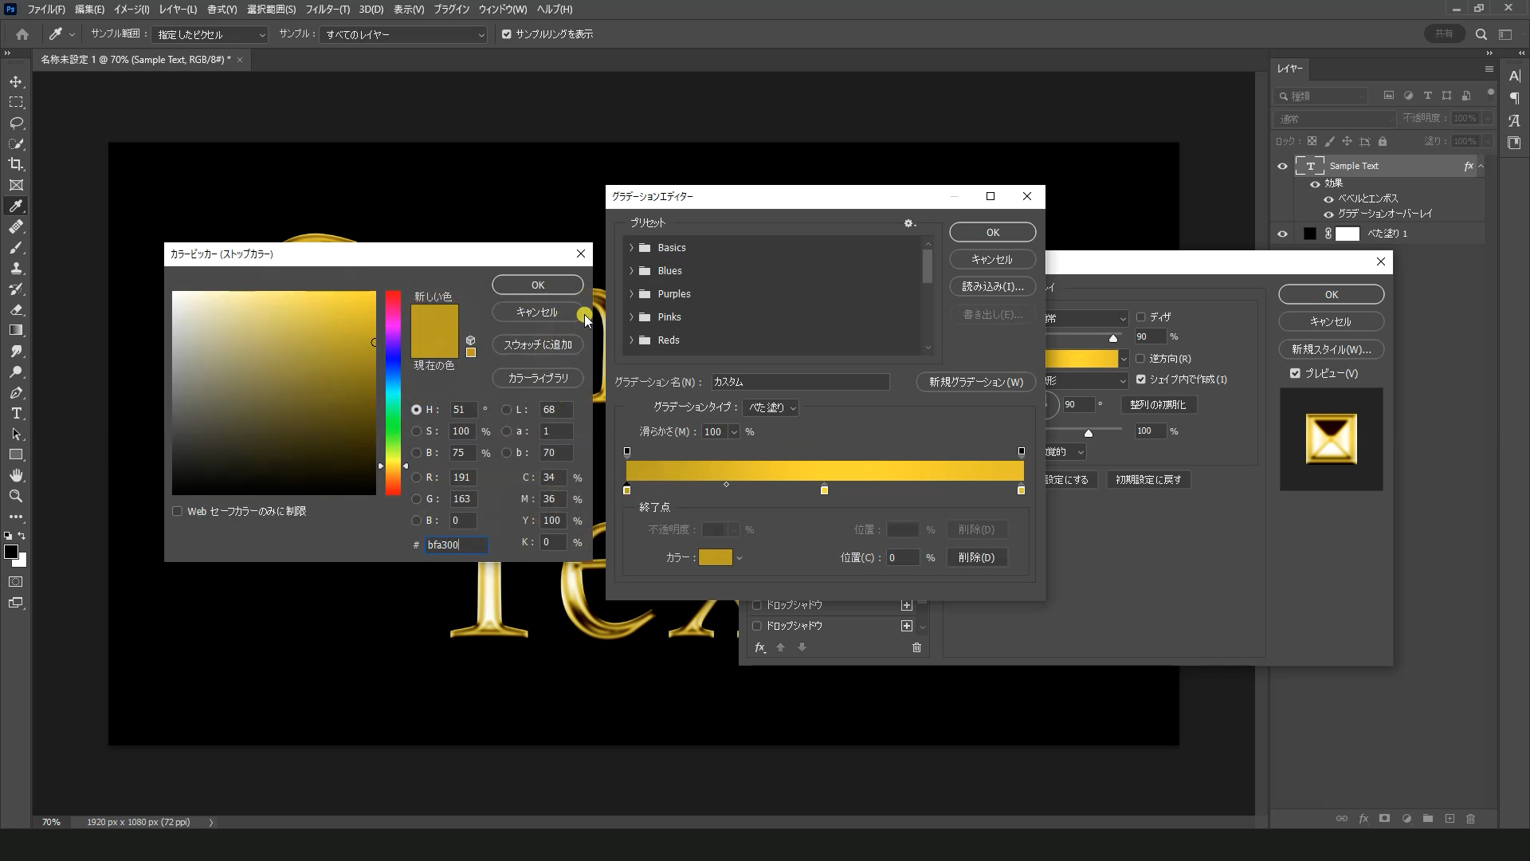Viewport: 1530px width, 861px height.
Task: Click the layer effects trash icon
Action: coord(916,647)
